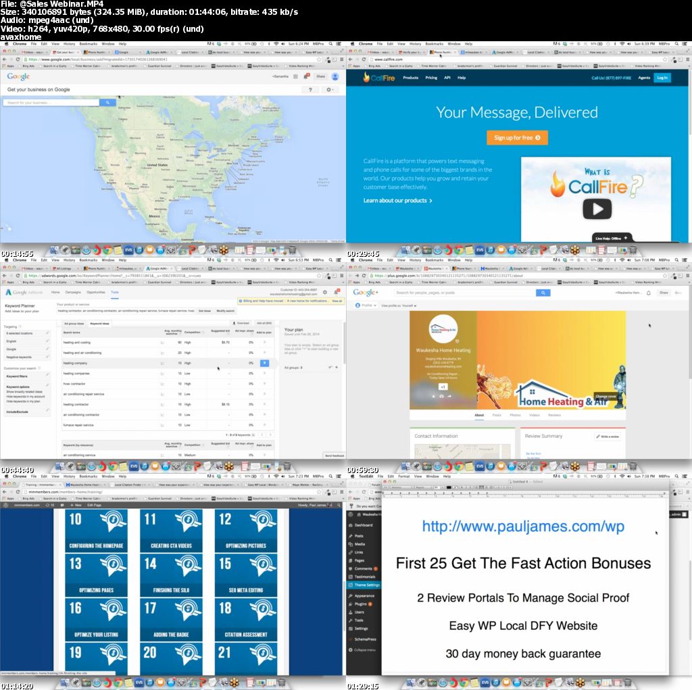
Task: Play the What is CallFire video
Action: pos(597,209)
